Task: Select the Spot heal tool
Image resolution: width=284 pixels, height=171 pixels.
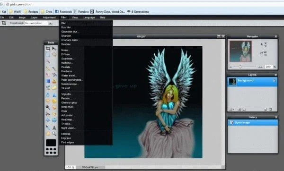Action: click(x=54, y=114)
